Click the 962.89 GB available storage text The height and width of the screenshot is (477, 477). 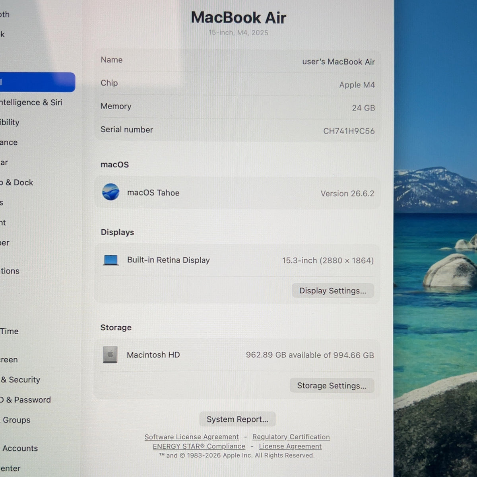click(x=310, y=355)
